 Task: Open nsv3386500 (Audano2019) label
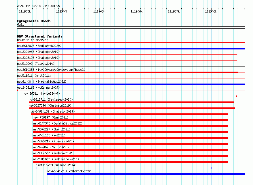pos(53,153)
